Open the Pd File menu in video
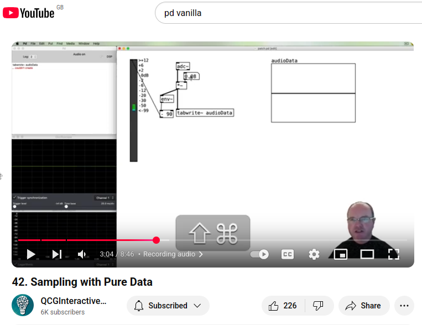This screenshot has height=325, width=422. pyautogui.click(x=33, y=44)
